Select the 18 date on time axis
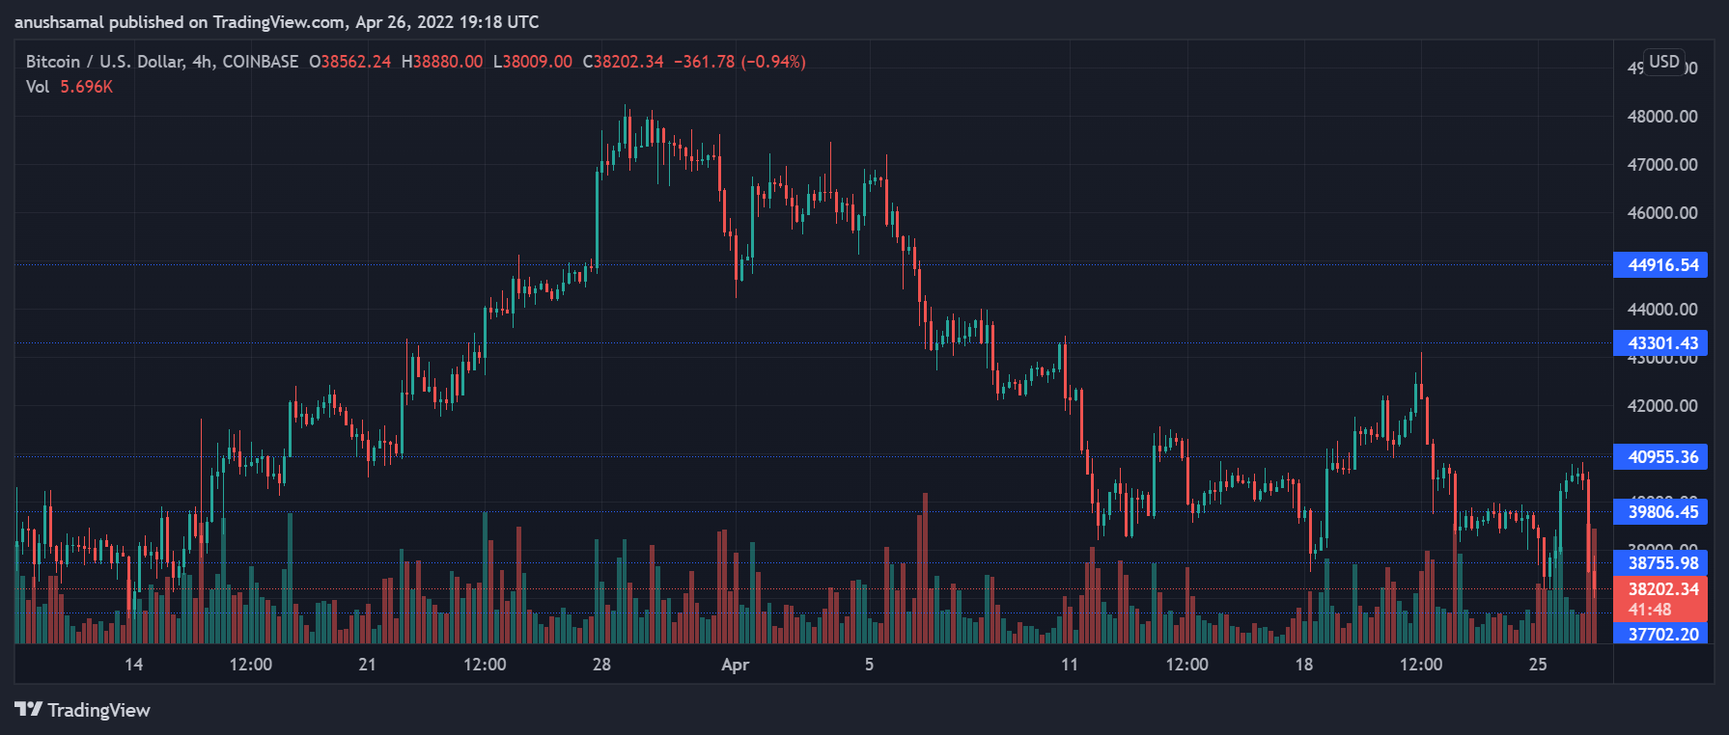Image resolution: width=1729 pixels, height=735 pixels. [x=1303, y=665]
